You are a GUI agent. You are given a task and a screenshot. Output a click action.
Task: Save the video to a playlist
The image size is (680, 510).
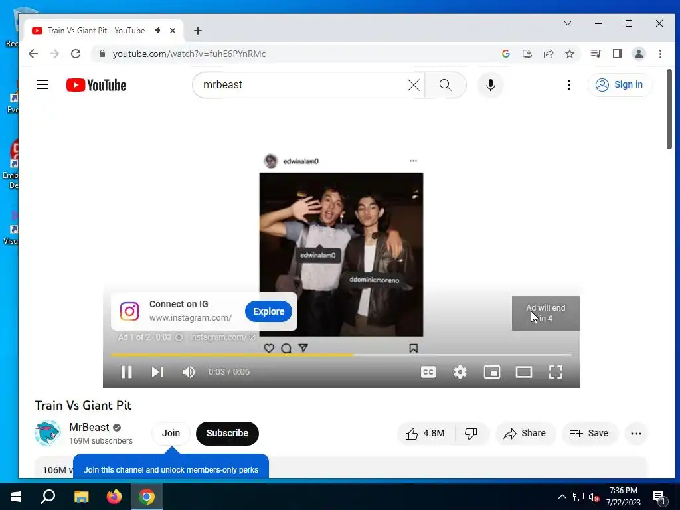[589, 433]
